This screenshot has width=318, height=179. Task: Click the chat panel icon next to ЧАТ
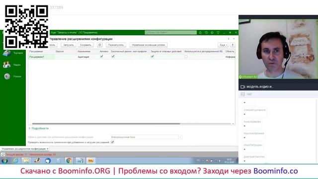242,94
